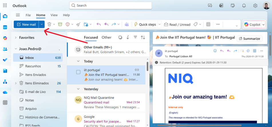Toggle Read / Unread status
The width and height of the screenshot is (272, 127).
(x=177, y=25)
